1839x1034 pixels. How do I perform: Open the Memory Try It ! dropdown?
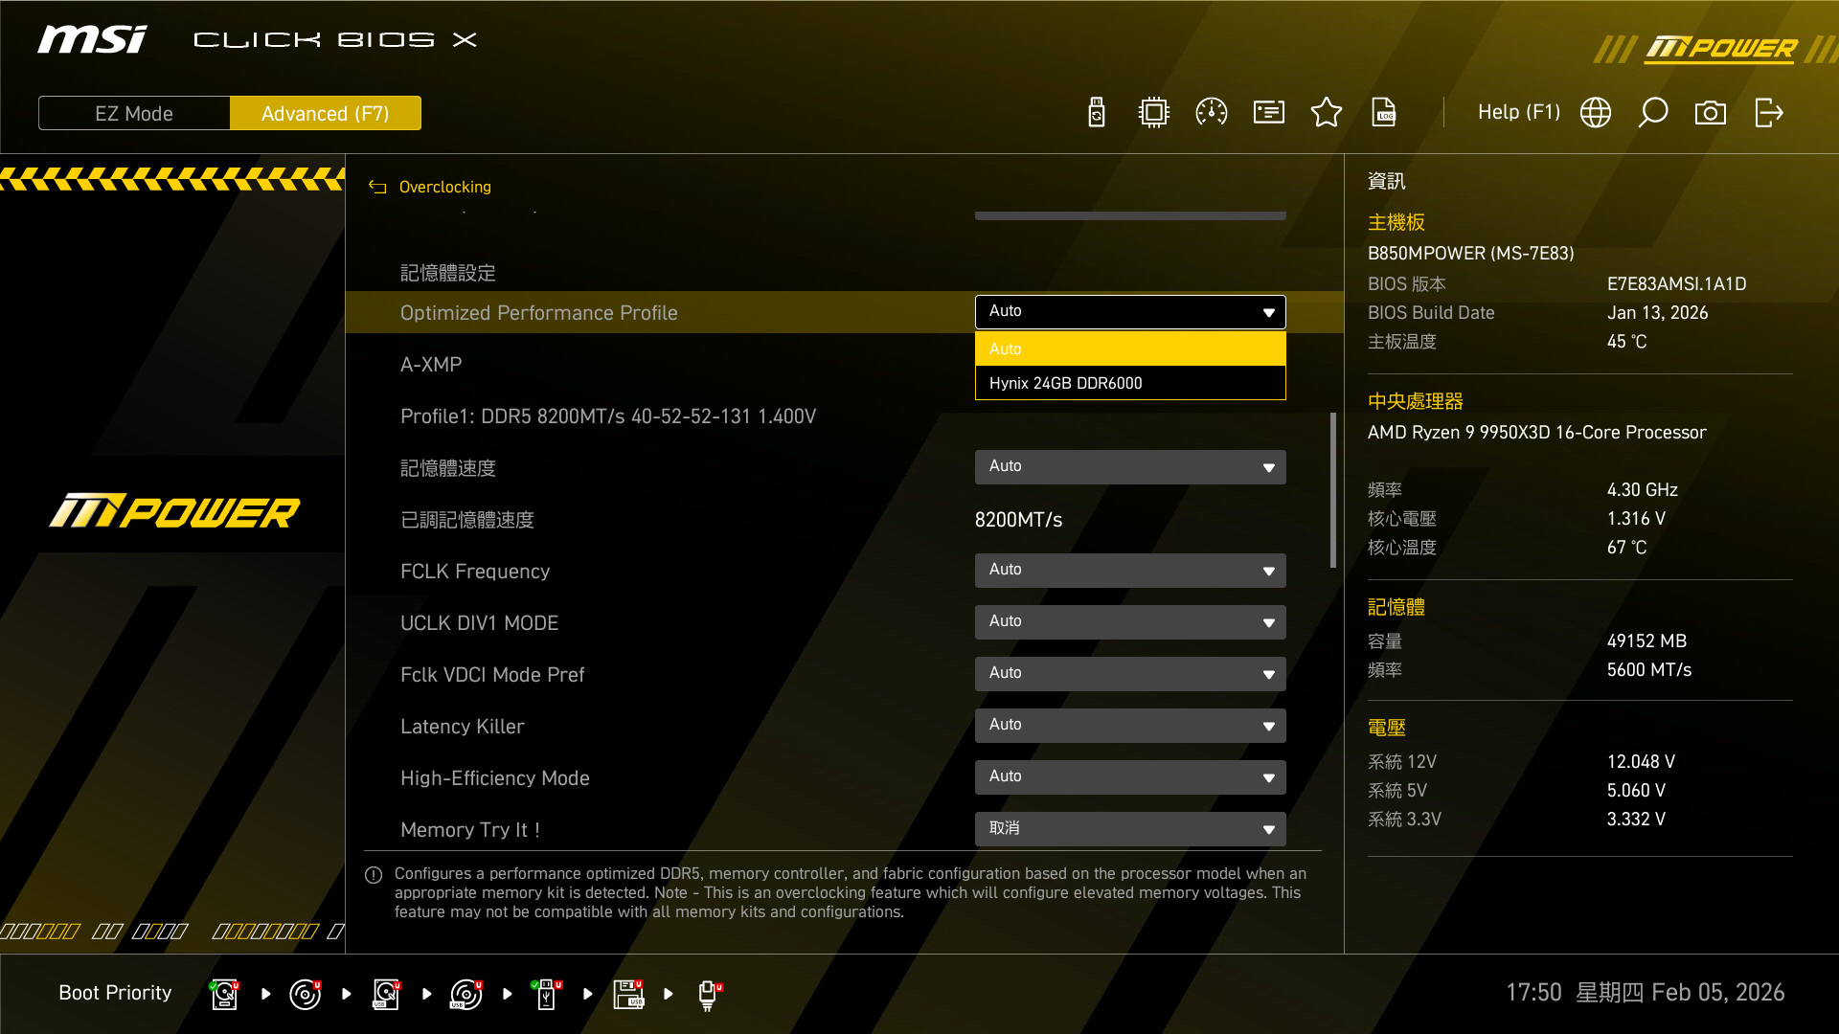coord(1130,828)
